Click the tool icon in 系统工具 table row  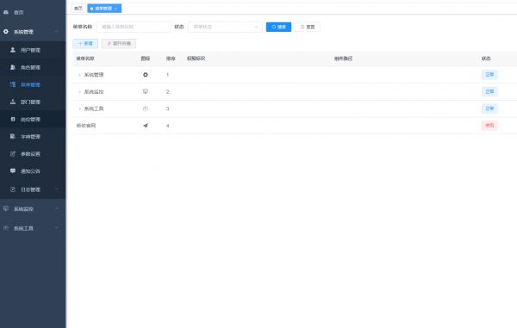[x=146, y=108]
